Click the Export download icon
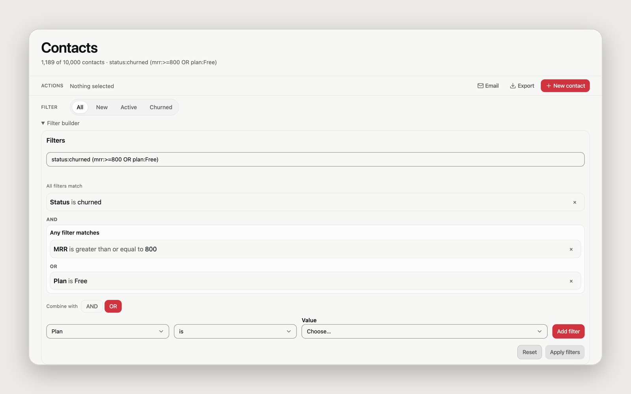 [x=513, y=86]
